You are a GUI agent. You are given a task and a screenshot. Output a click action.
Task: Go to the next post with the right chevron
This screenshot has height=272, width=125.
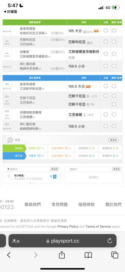point(58,177)
